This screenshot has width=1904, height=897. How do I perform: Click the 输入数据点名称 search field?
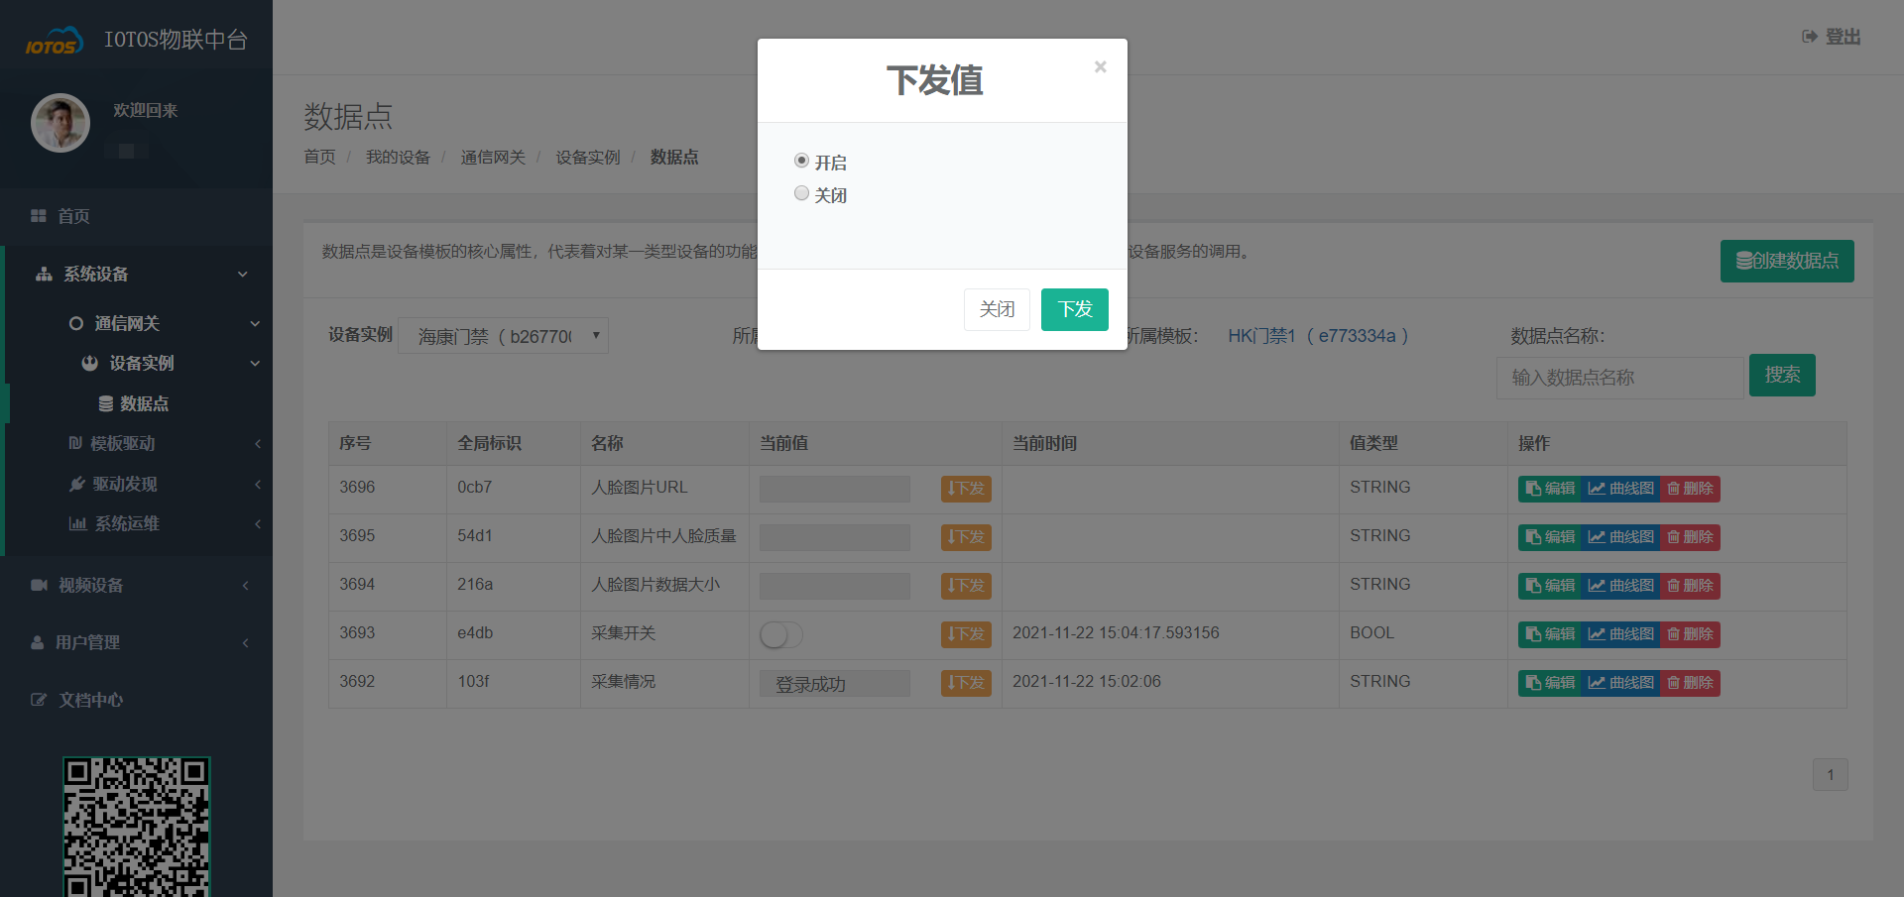click(x=1618, y=378)
